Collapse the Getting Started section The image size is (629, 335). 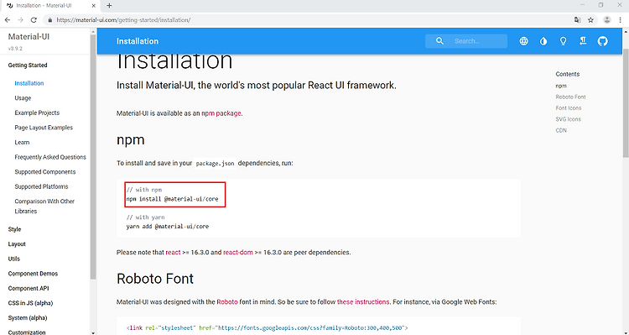[x=28, y=65]
